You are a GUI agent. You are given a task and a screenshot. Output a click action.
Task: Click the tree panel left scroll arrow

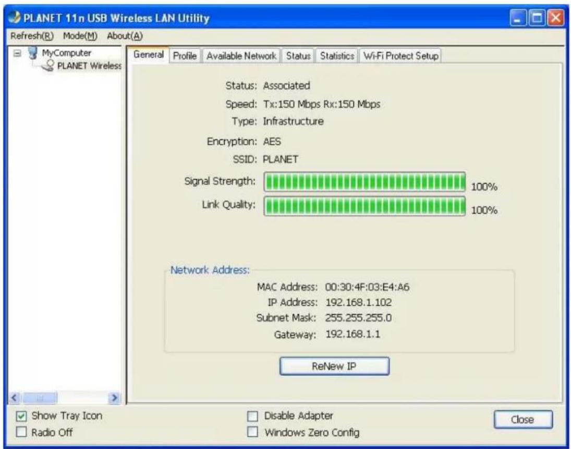pyautogui.click(x=15, y=397)
